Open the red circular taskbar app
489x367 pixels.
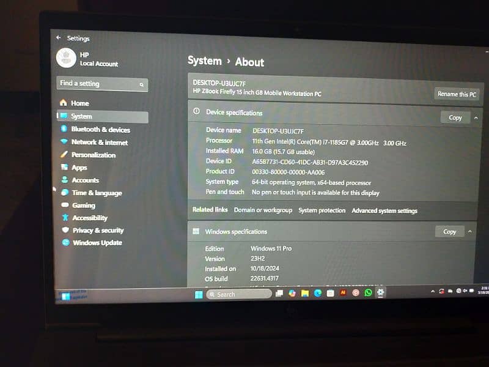(x=356, y=293)
